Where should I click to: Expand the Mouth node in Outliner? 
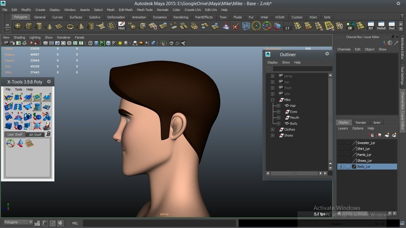(x=278, y=118)
